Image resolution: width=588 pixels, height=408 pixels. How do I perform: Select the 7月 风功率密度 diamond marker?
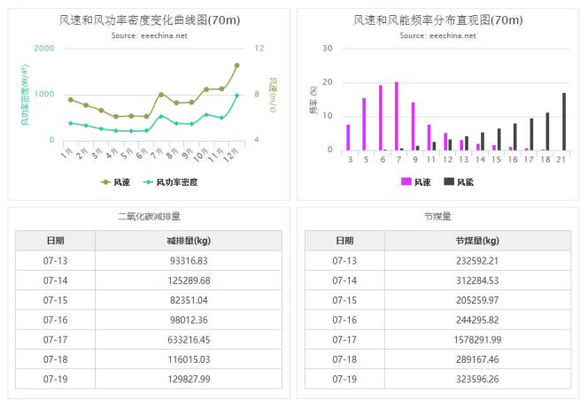click(160, 116)
